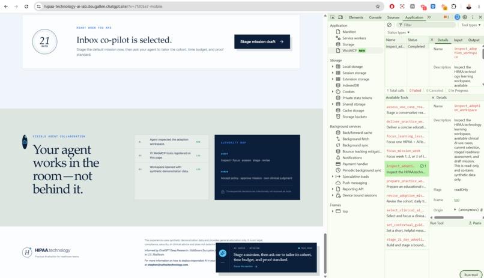
Task: Switch to the Elements tab
Action: 356,17
